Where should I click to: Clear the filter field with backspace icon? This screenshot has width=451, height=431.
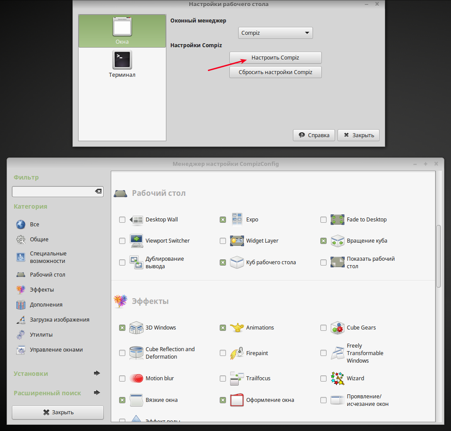point(98,191)
